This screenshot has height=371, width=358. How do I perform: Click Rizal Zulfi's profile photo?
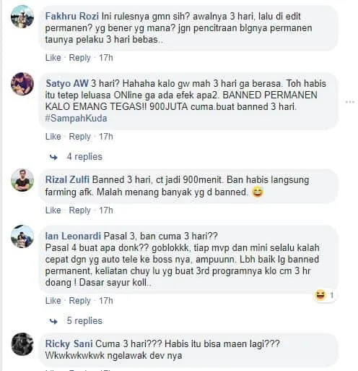(x=22, y=180)
